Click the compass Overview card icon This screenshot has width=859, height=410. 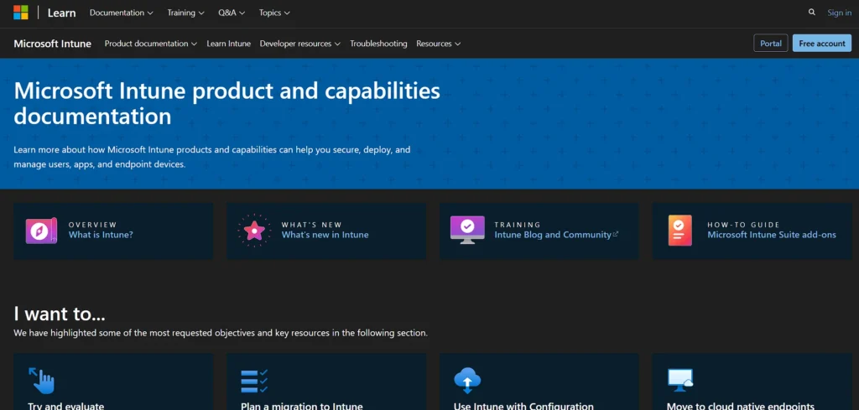[41, 231]
